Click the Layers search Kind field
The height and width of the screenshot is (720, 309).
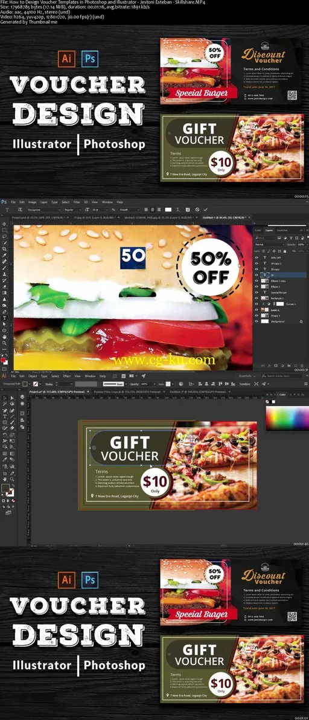coord(265,238)
